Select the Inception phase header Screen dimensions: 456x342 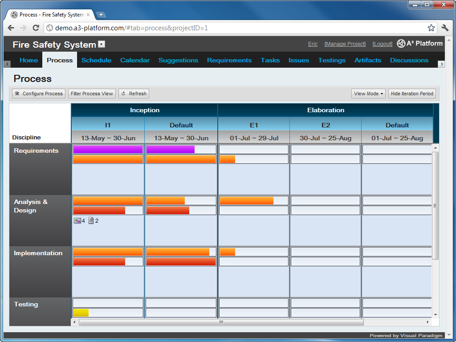click(145, 110)
